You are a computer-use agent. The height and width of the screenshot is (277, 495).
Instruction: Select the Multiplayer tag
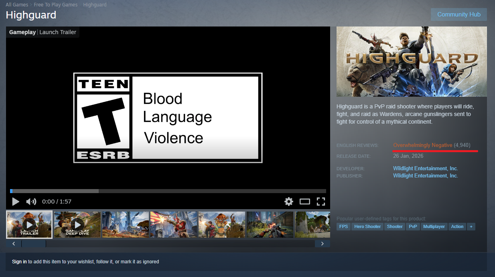coord(434,226)
